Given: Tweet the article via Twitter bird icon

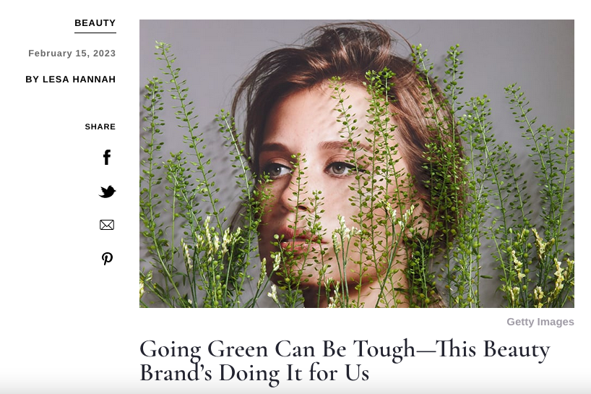Looking at the screenshot, I should pos(108,192).
